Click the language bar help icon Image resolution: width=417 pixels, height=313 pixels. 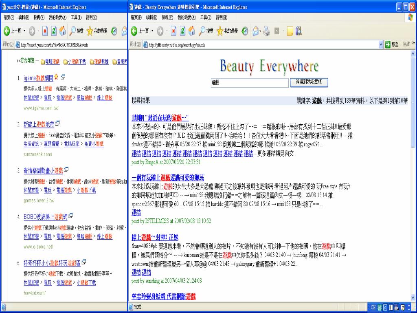[403, 307]
